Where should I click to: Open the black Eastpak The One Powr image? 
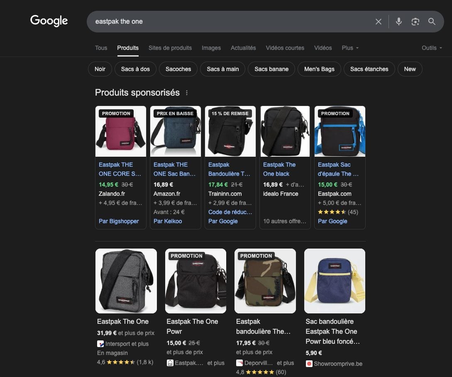[x=196, y=281]
